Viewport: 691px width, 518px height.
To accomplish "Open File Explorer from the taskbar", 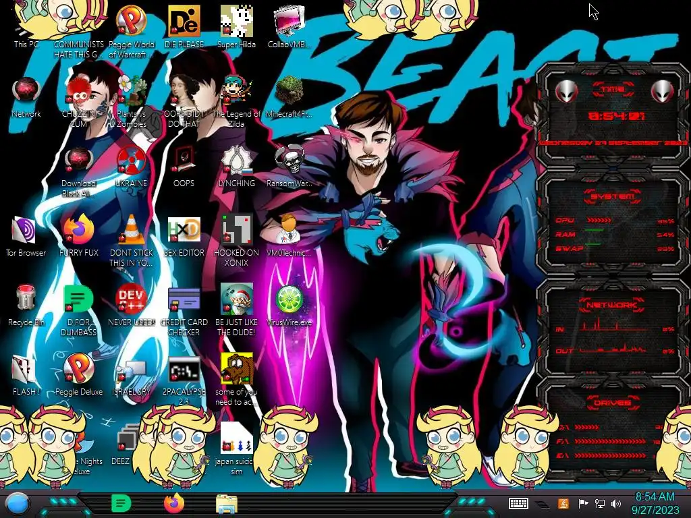I will 227,503.
